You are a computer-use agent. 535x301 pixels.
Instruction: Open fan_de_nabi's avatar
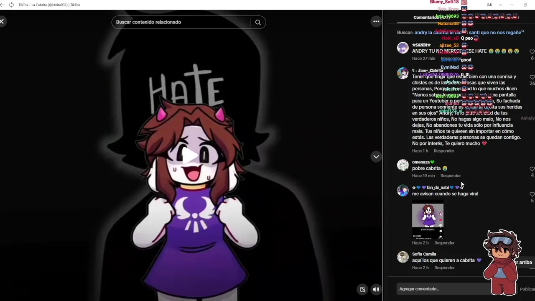[x=403, y=190]
